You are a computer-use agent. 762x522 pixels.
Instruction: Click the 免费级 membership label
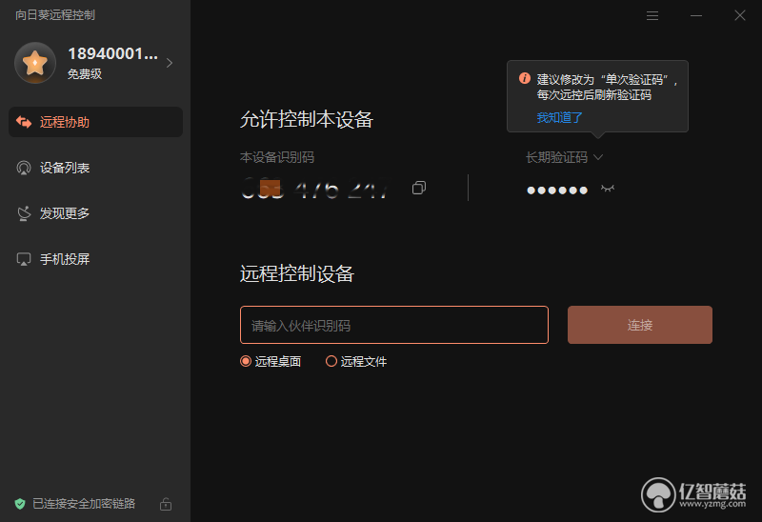85,74
